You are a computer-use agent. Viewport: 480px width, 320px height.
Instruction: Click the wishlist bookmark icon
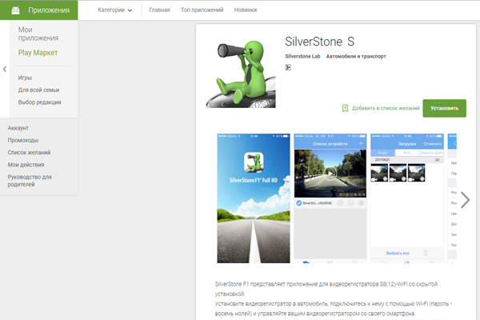[345, 108]
